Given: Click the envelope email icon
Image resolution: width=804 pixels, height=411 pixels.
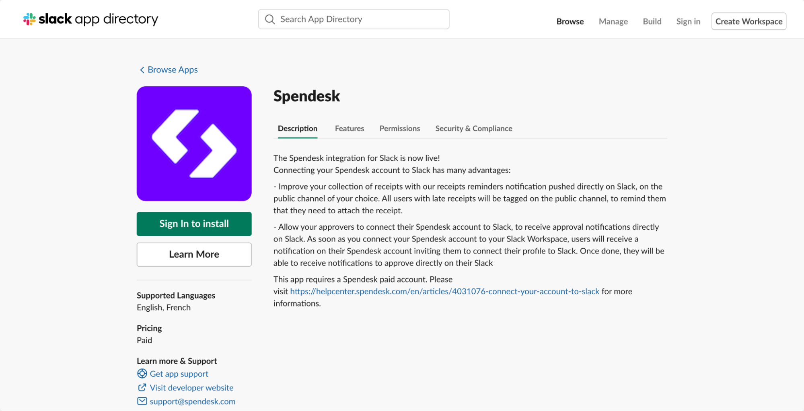Looking at the screenshot, I should coord(142,401).
